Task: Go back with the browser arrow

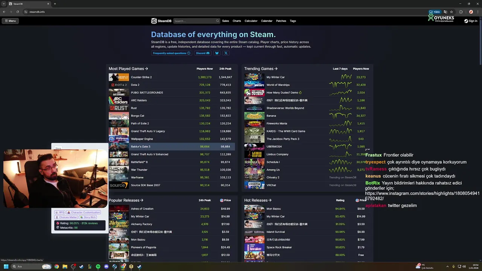Action: click(x=4, y=12)
